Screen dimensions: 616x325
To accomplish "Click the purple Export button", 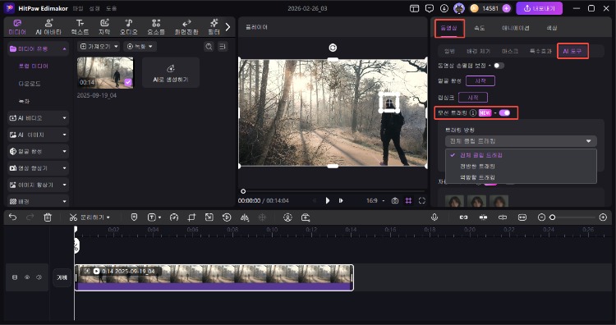I will pyautogui.click(x=539, y=8).
